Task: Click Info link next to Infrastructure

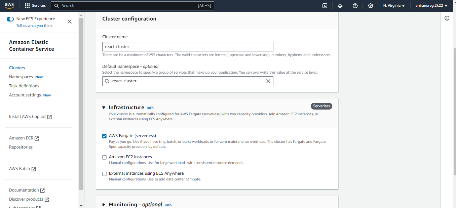Action: [150, 108]
